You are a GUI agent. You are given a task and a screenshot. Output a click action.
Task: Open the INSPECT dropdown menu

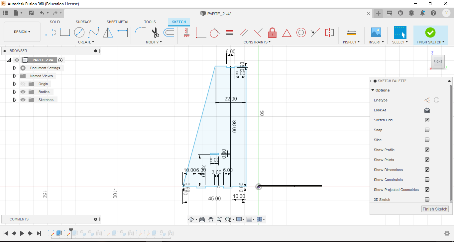tap(351, 42)
